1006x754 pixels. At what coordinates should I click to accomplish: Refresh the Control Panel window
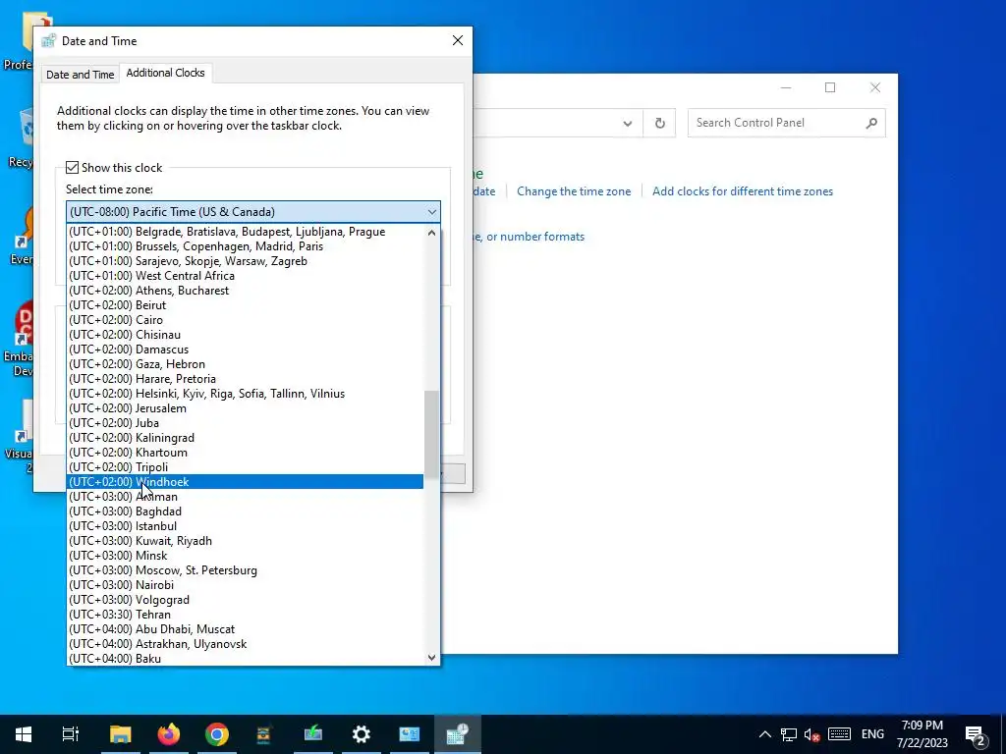[x=659, y=123]
